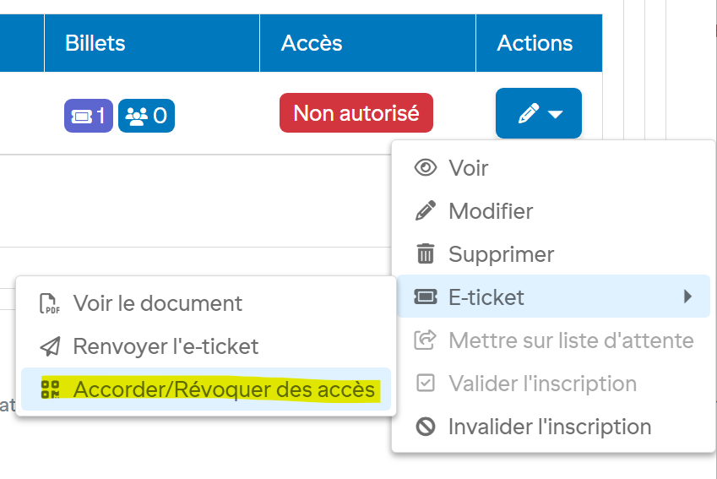This screenshot has height=479, width=717.
Task: Click Renvoyer l'e-ticket option
Action: [166, 346]
